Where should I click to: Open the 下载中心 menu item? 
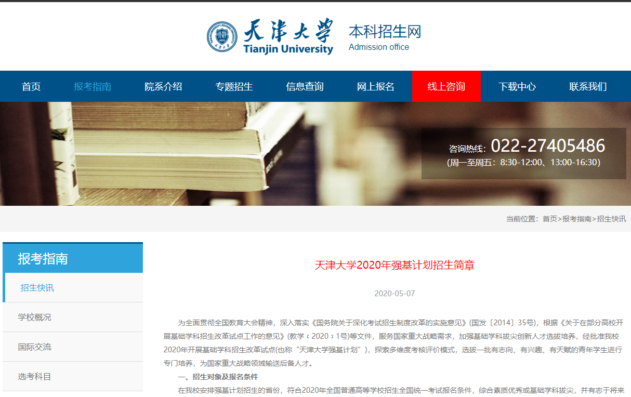(517, 86)
